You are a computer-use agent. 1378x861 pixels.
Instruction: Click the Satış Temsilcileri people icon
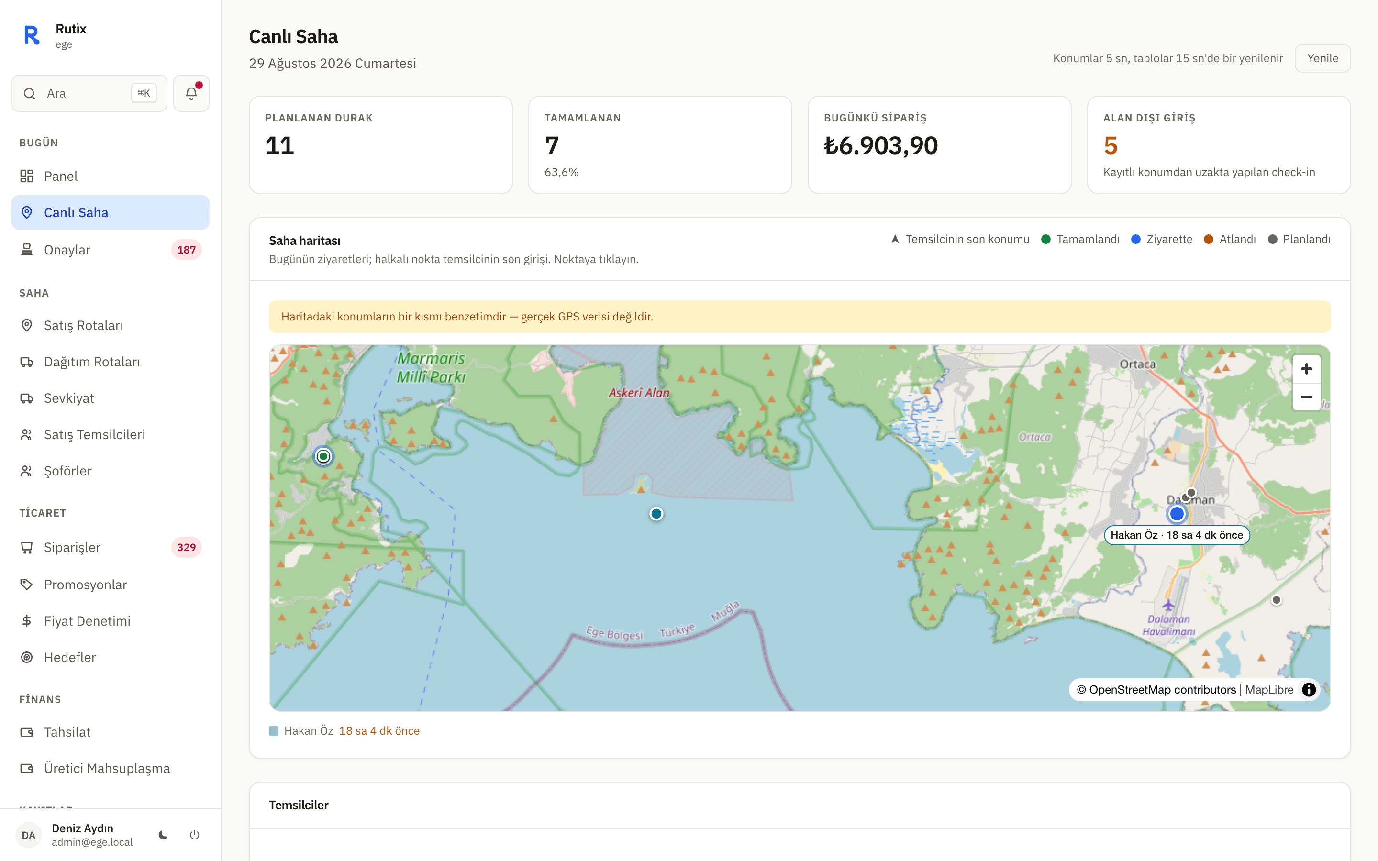pyautogui.click(x=27, y=434)
